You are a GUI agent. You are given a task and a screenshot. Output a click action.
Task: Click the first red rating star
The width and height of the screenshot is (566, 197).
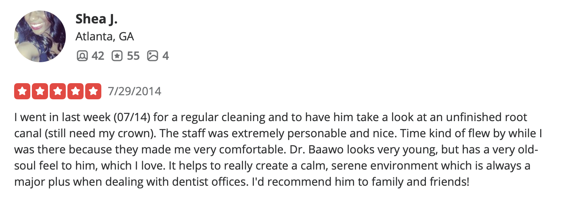[23, 91]
